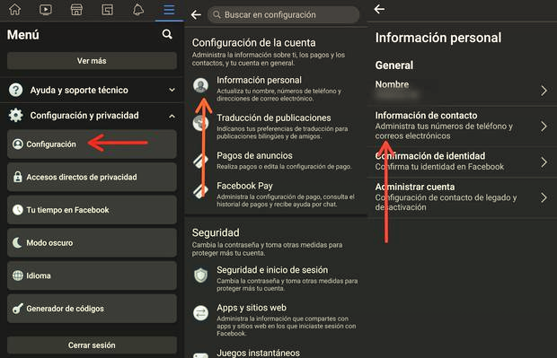Open Información personal settings entry
This screenshot has height=358, width=557.
276,89
